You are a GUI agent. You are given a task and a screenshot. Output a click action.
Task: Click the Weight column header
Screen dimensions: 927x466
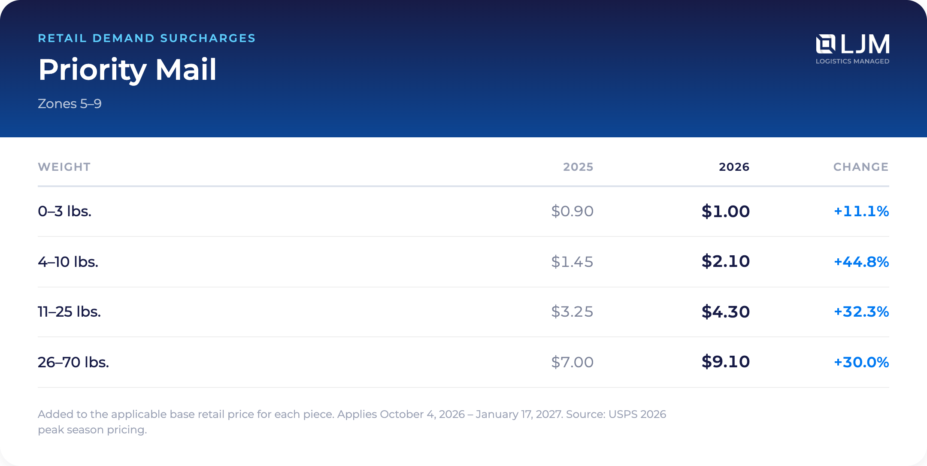64,167
